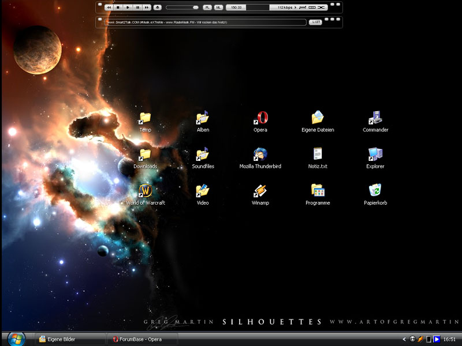Skip to next track in player
This screenshot has width=462, height=346.
[147, 7]
